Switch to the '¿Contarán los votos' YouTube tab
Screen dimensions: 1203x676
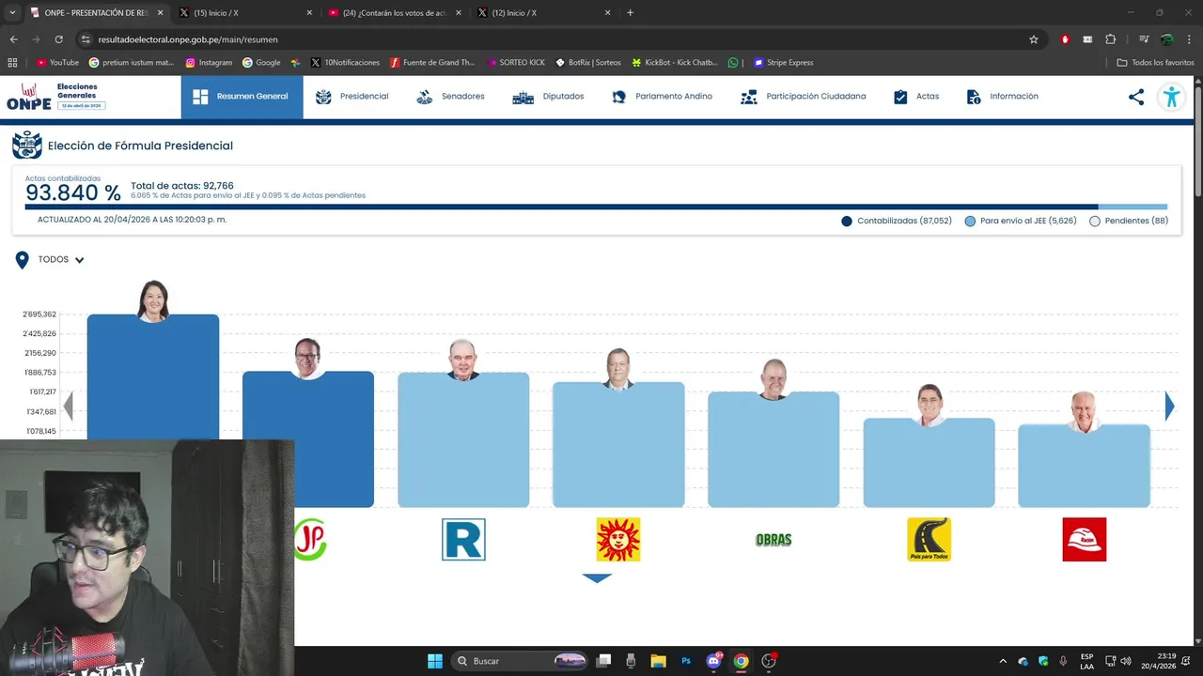[395, 13]
